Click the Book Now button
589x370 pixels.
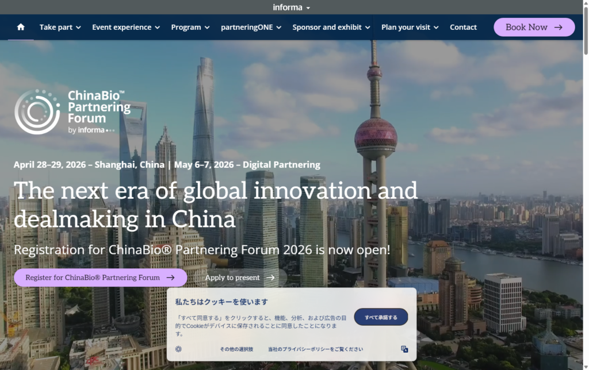[534, 27]
